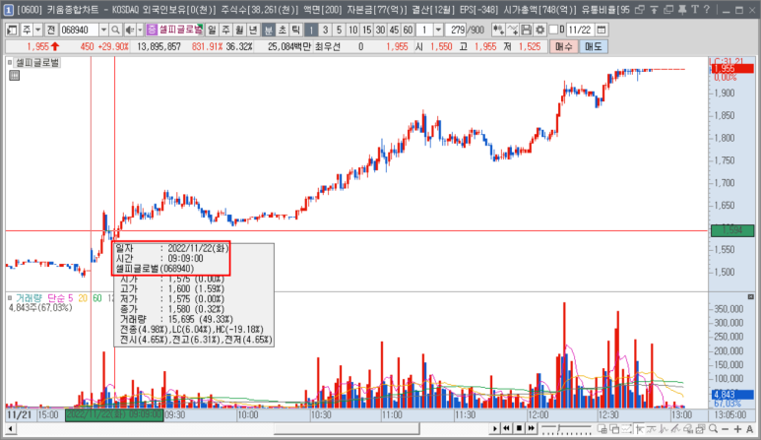Click the title bar T font icon
The width and height of the screenshot is (761, 440).
click(694, 9)
